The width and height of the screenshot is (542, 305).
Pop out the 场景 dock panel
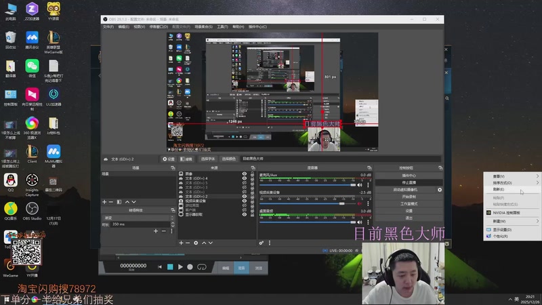click(173, 168)
